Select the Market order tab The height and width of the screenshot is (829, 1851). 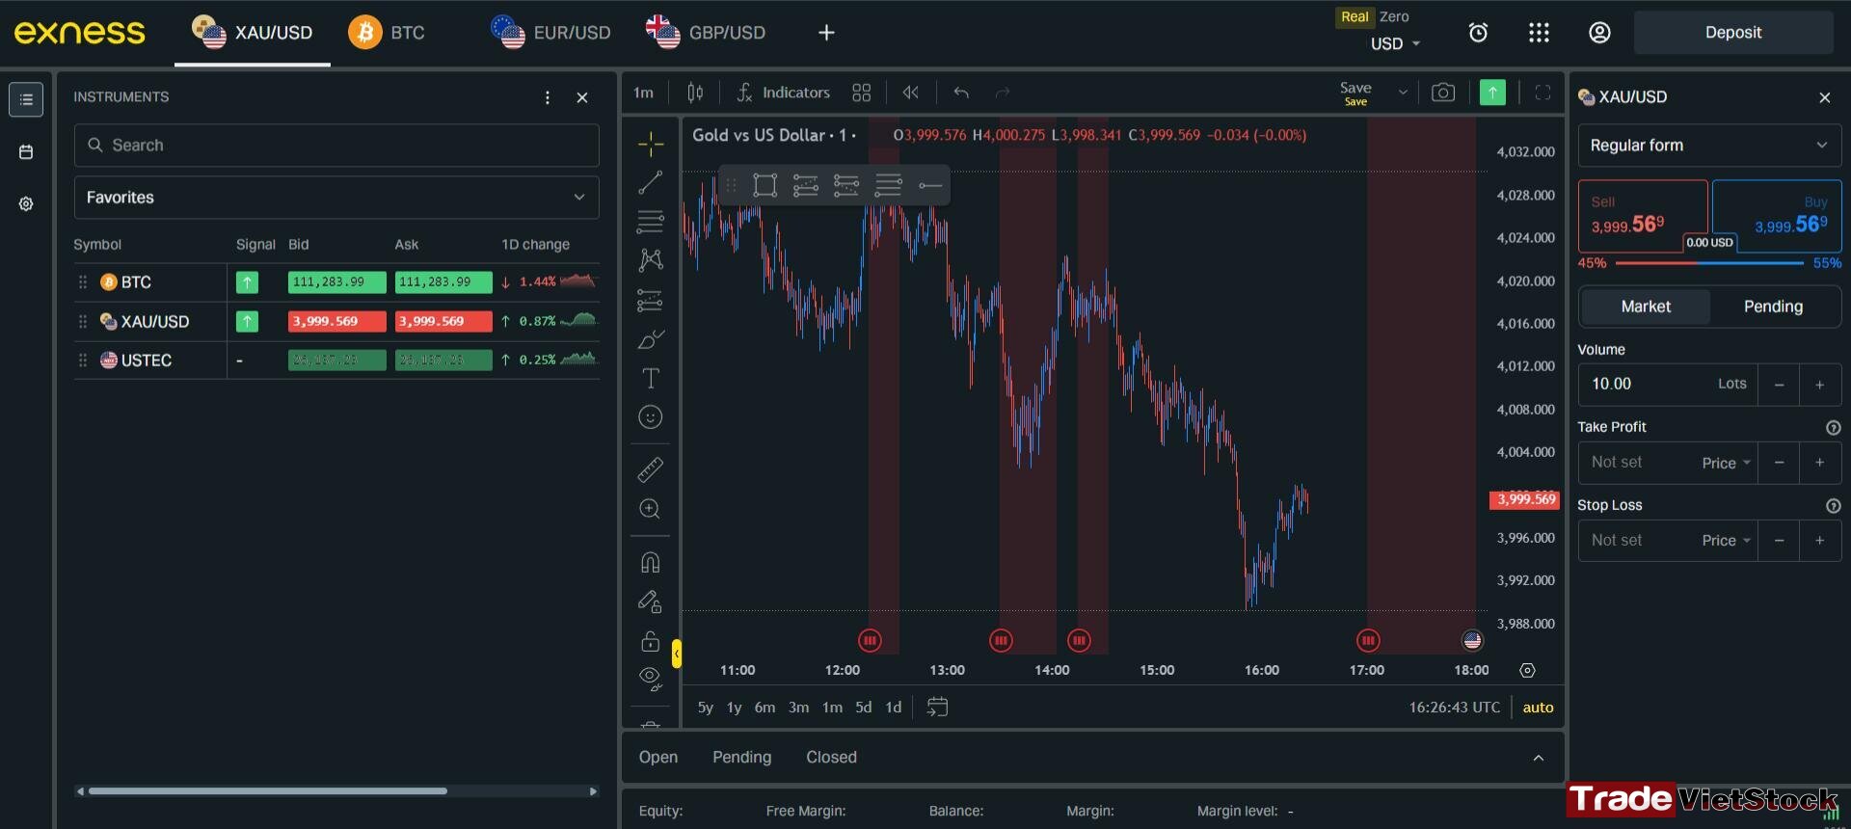click(1646, 307)
